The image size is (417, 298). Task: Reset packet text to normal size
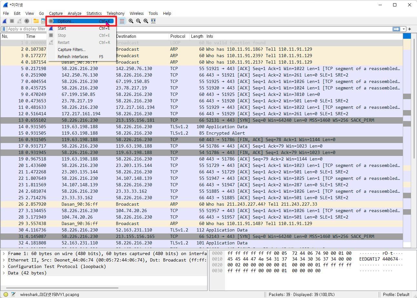(x=146, y=21)
